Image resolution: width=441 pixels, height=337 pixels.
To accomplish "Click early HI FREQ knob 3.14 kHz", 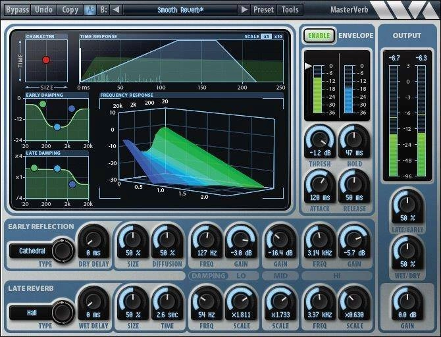I will [320, 241].
